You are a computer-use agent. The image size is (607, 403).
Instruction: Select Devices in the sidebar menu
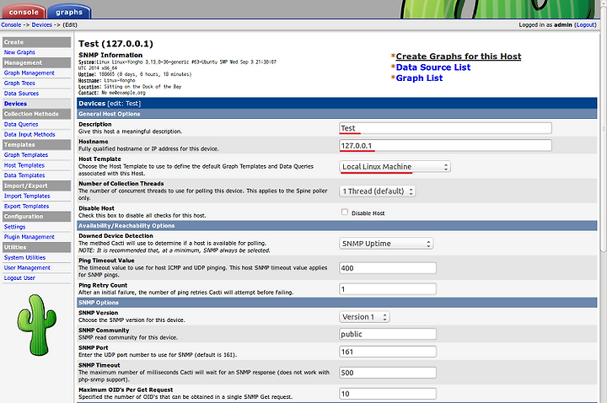(x=15, y=104)
